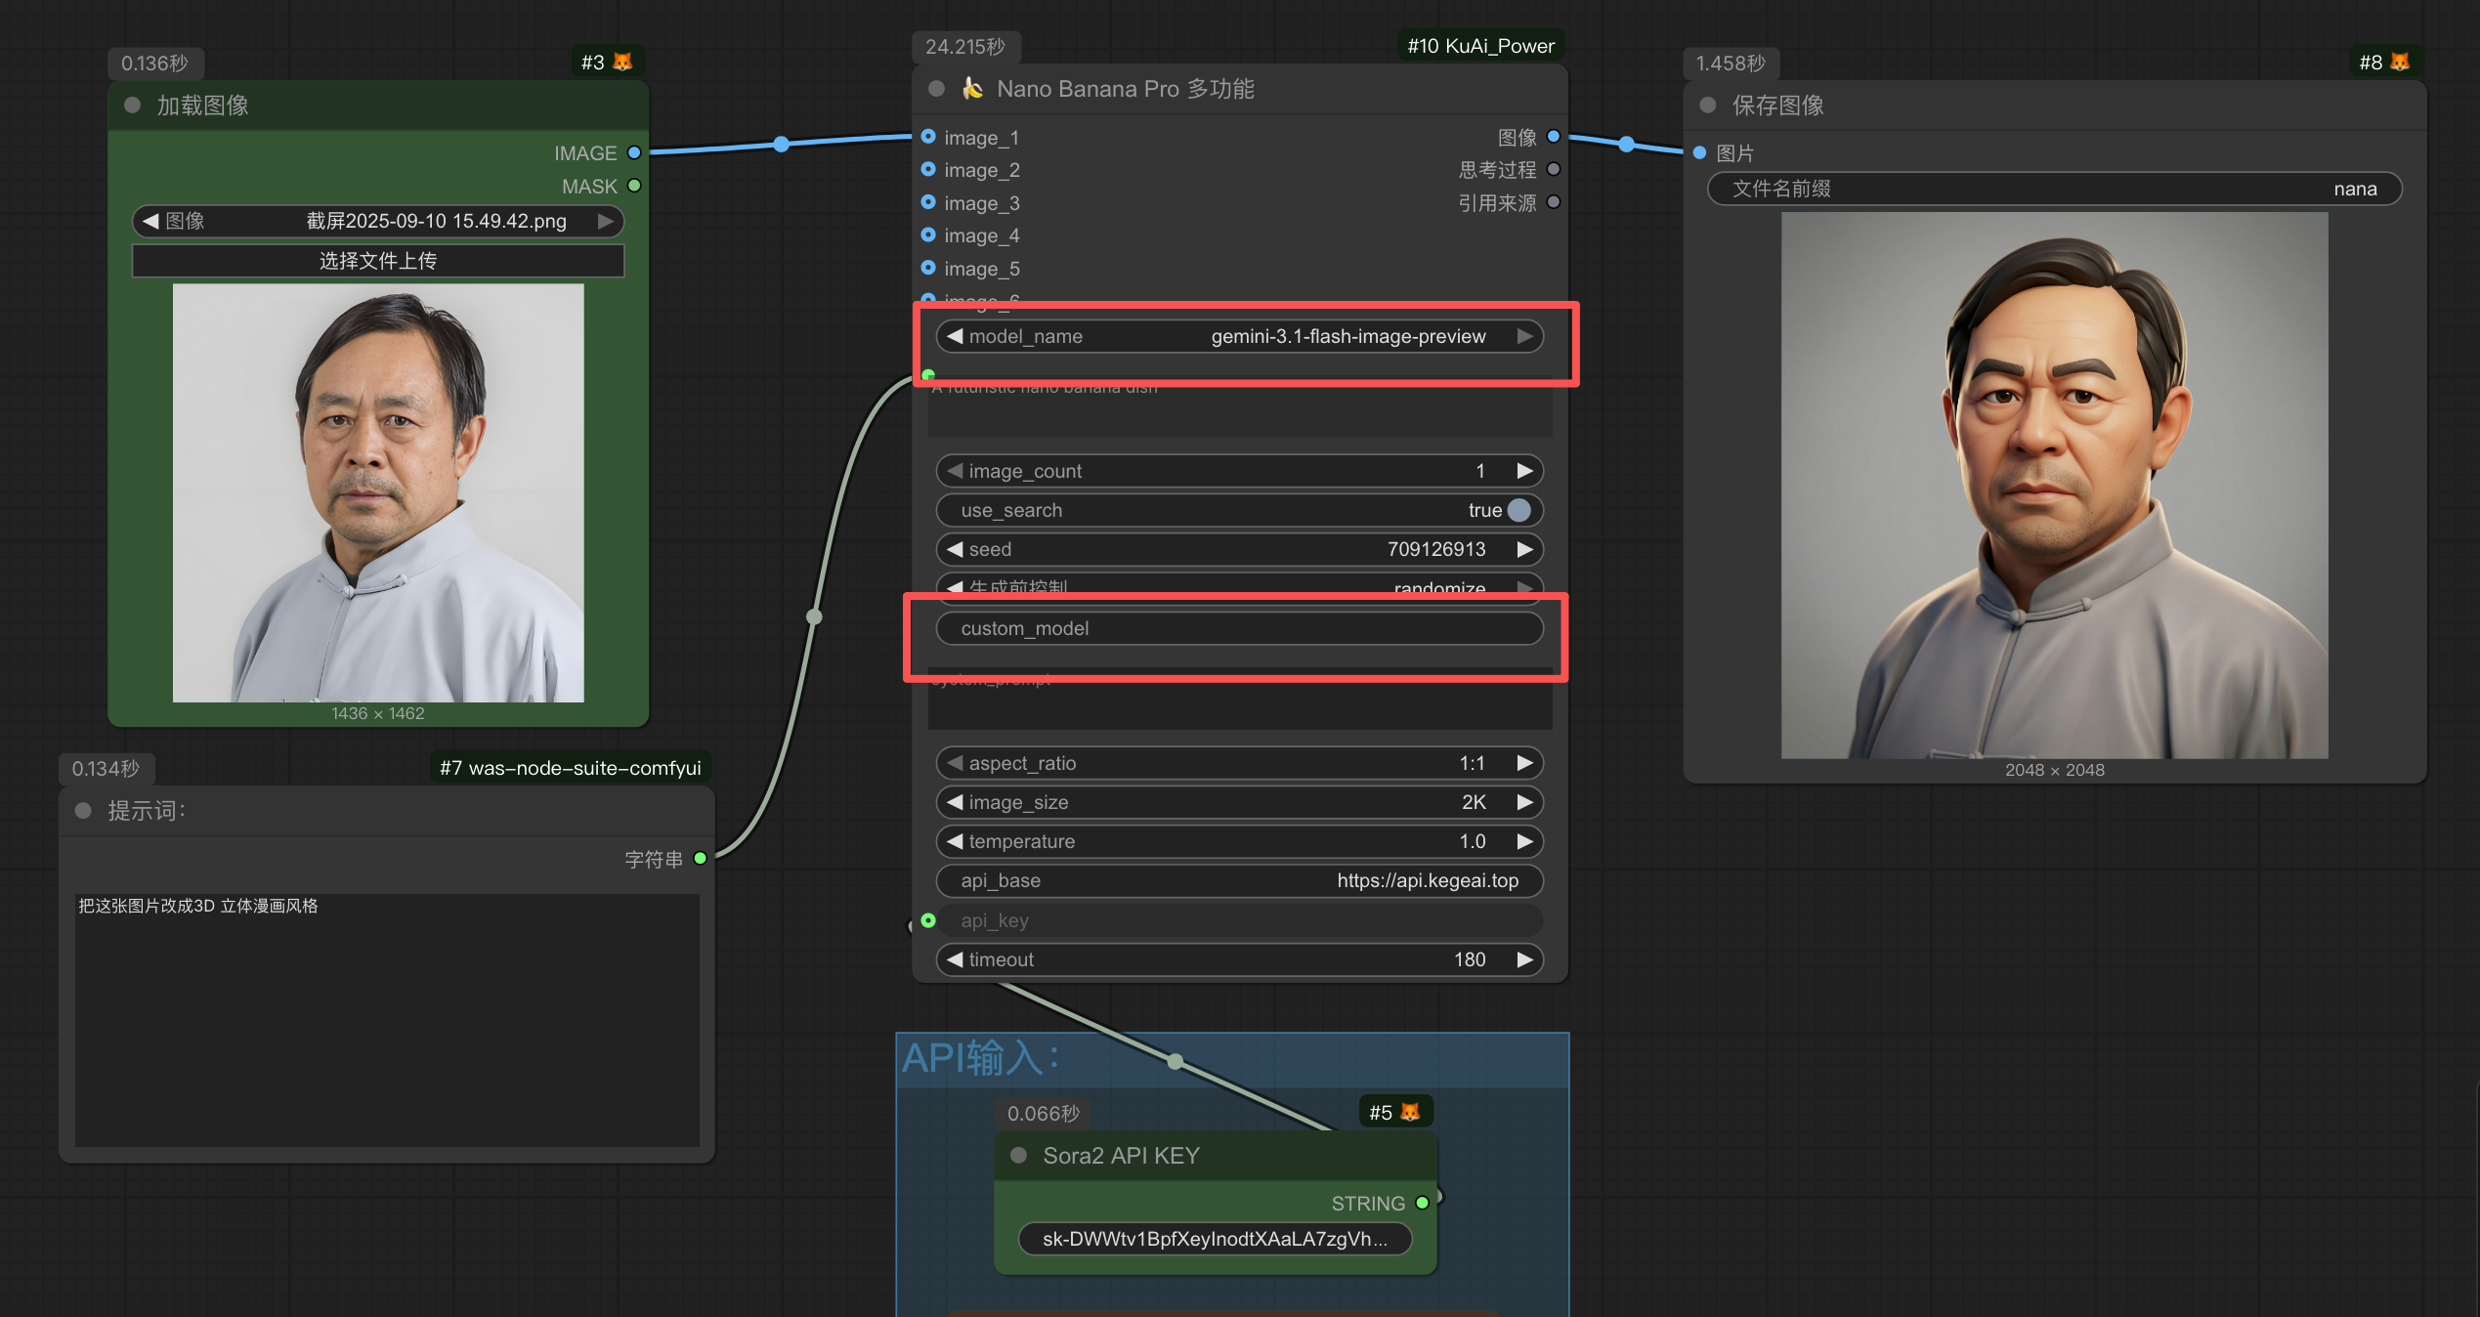
Task: Collapse the 加载图像 node via its dot
Action: tap(133, 106)
